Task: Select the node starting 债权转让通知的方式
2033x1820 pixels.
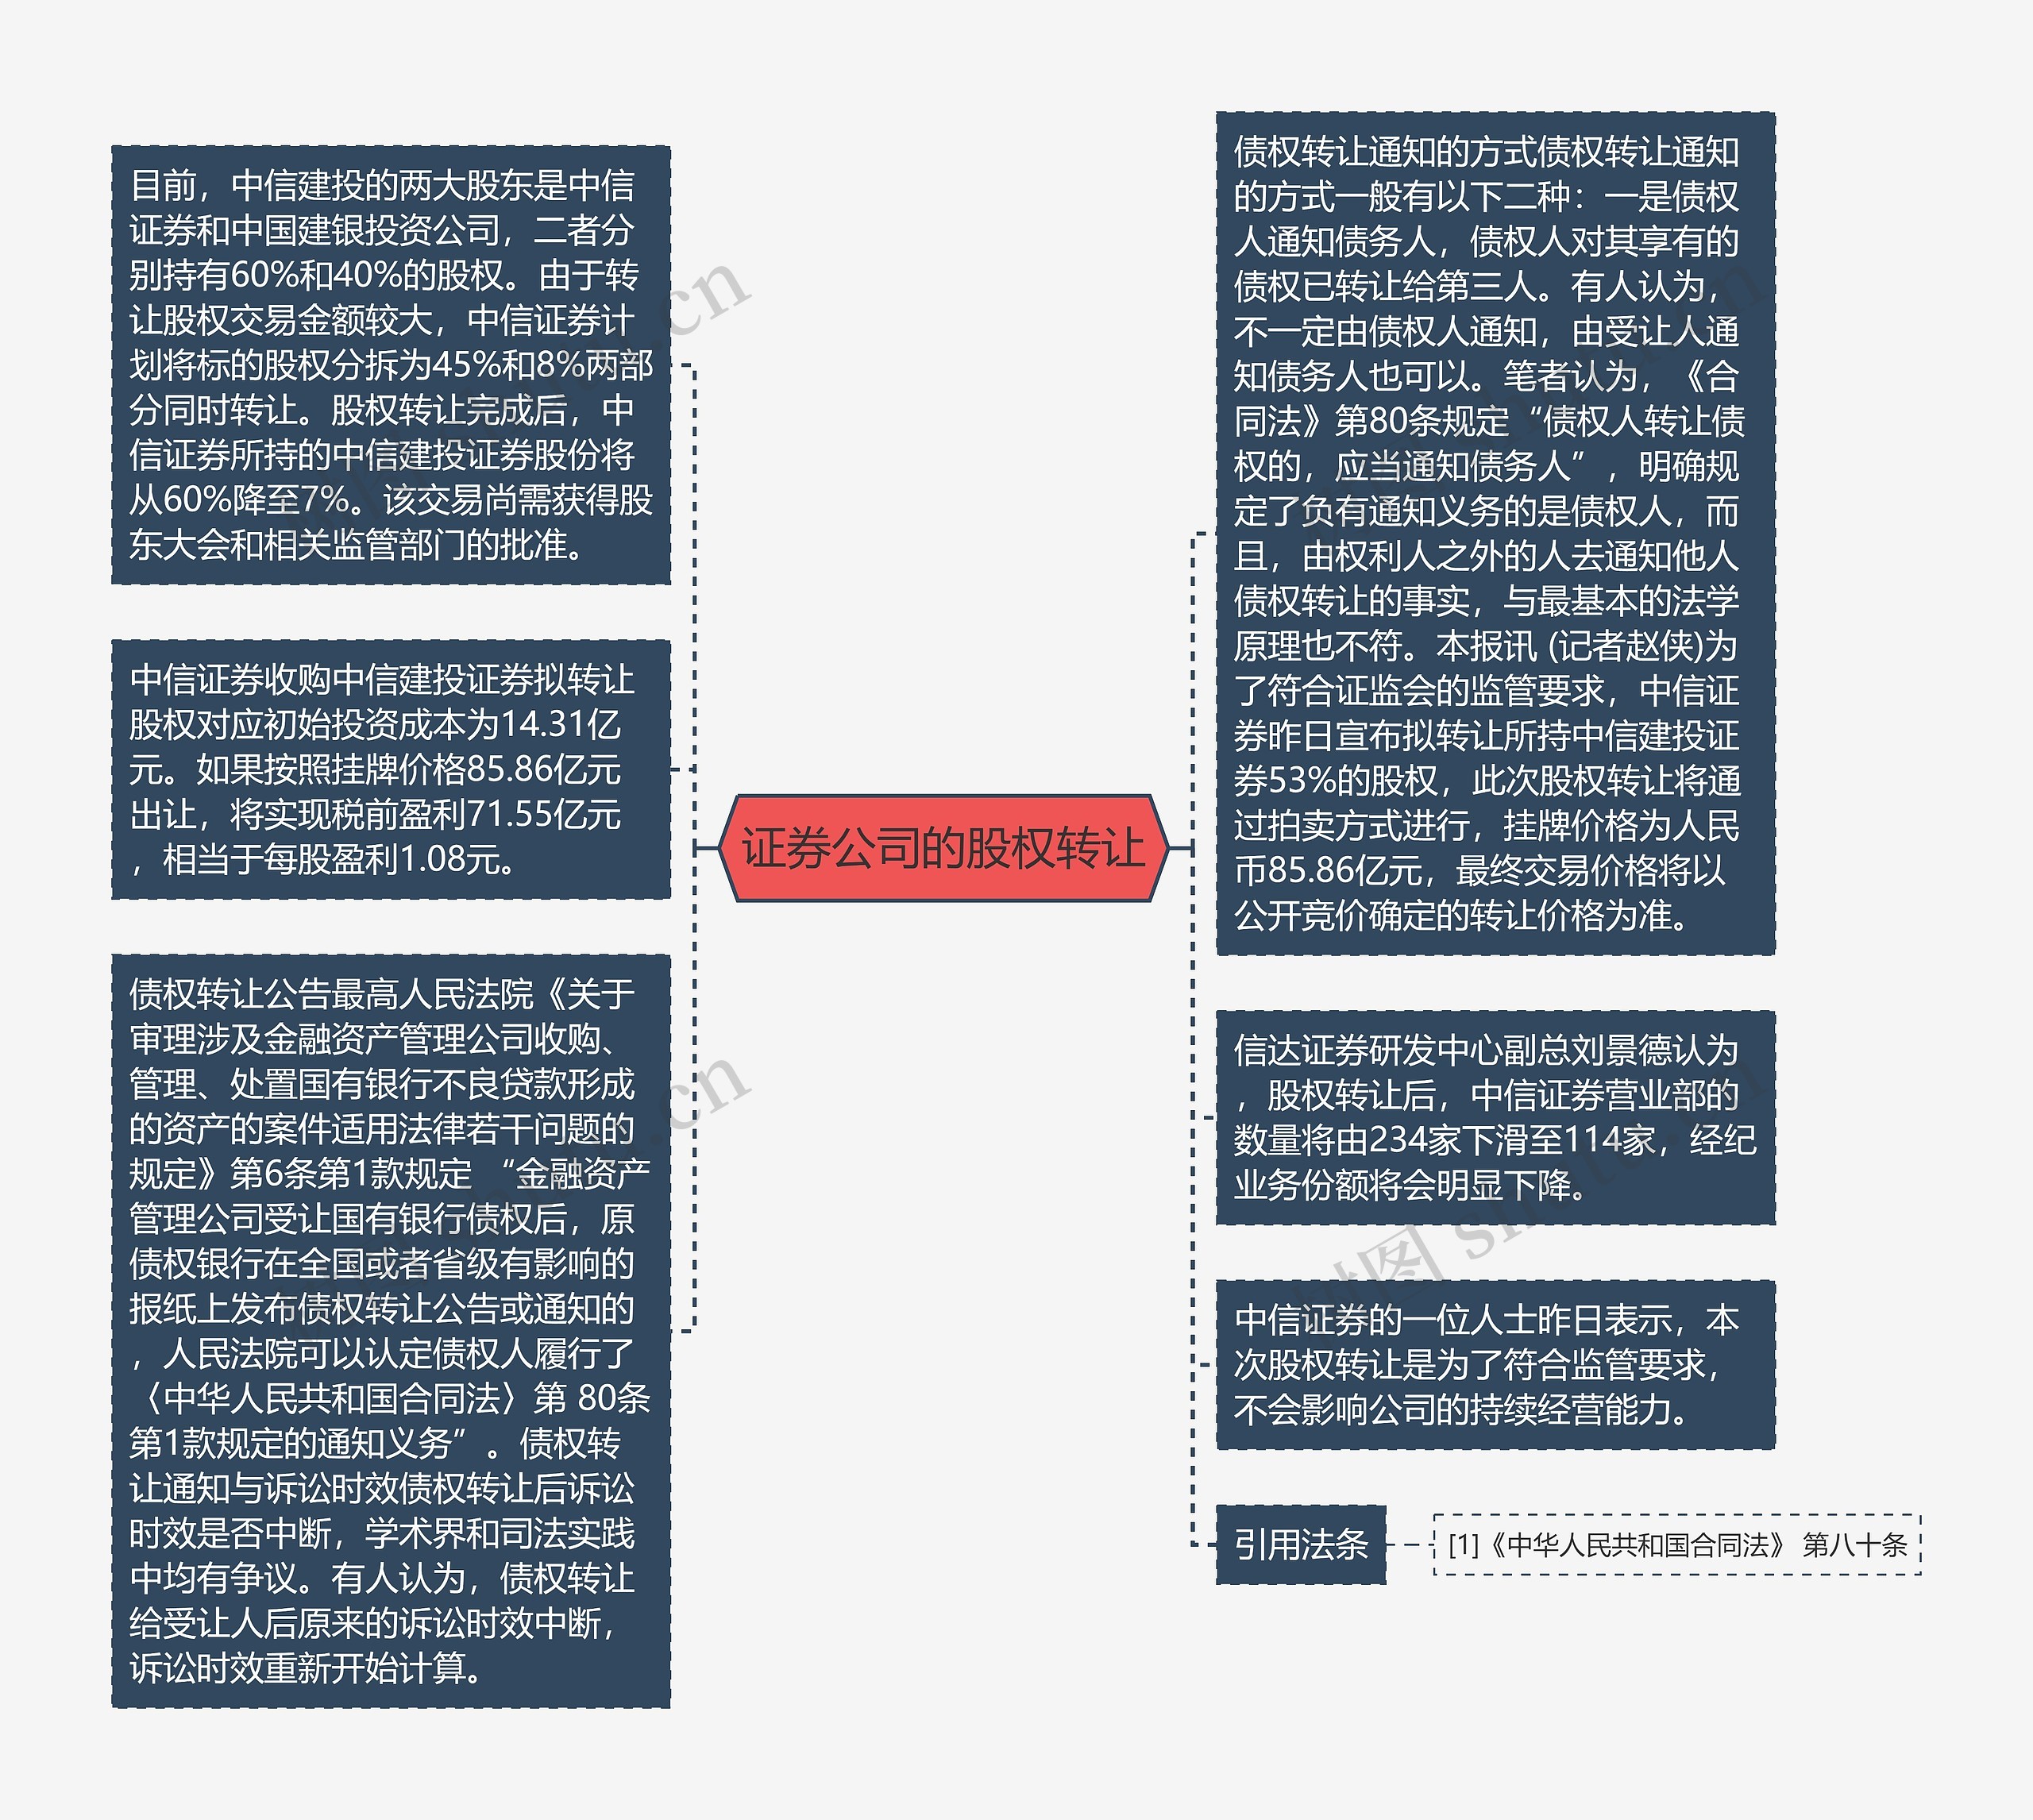Action: 1495,533
